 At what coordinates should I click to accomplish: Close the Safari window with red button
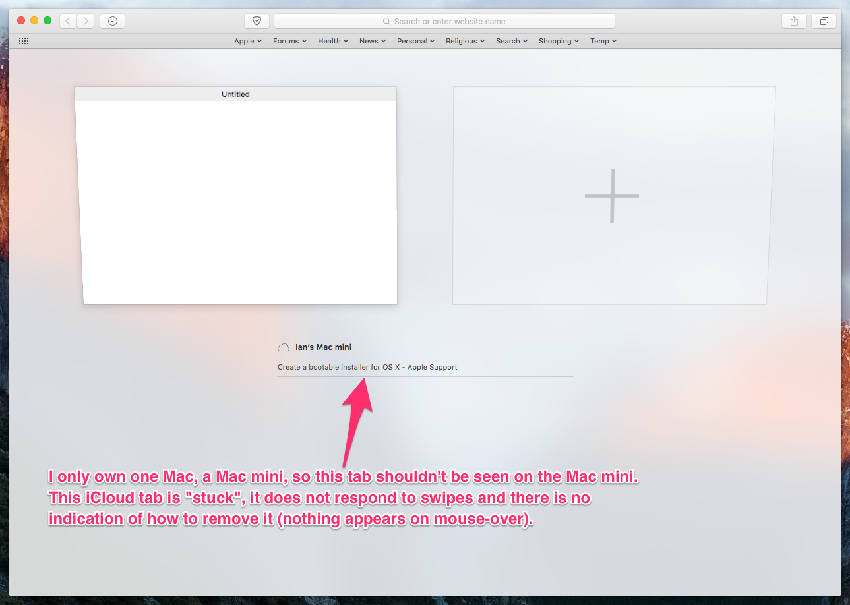pyautogui.click(x=21, y=21)
